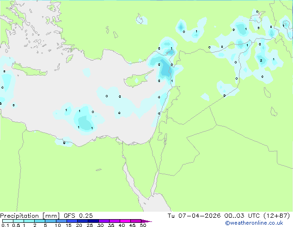Open the weatheronline.co.uk copyright link
293x227 pixels.
coord(254,223)
